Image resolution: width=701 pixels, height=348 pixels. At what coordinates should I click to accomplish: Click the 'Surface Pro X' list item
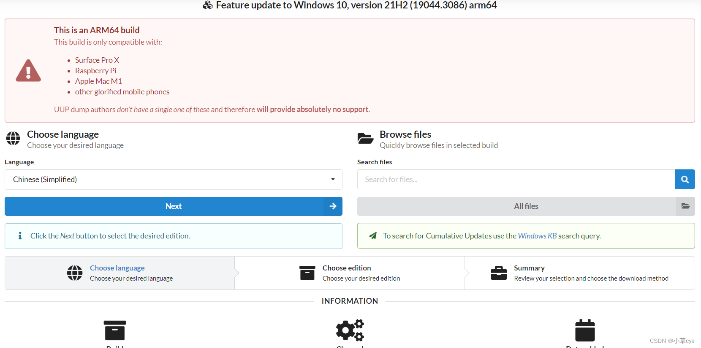[97, 60]
